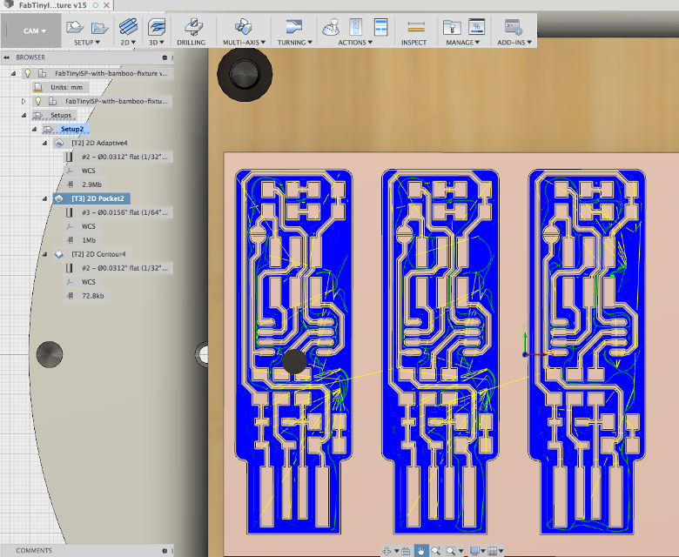Open the SETUP menu dropdown
This screenshot has height=557, width=679.
[x=86, y=43]
